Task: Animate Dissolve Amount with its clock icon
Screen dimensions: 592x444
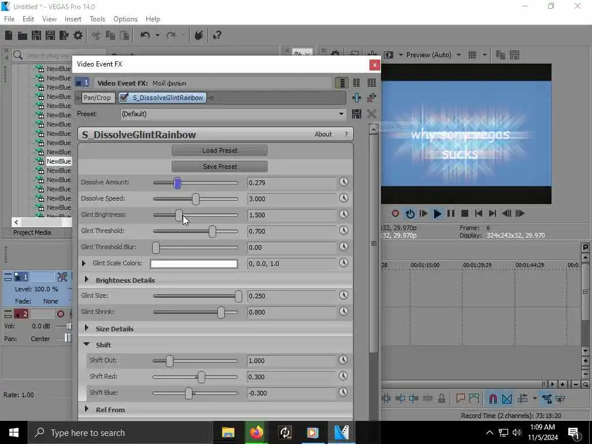Action: (343, 182)
